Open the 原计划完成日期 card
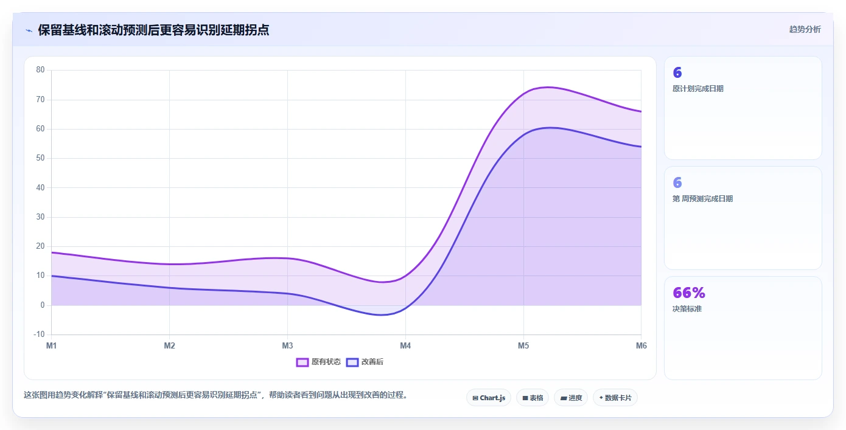 tap(743, 108)
